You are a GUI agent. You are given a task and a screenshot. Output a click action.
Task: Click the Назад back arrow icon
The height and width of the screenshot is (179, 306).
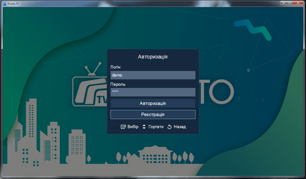(x=169, y=127)
